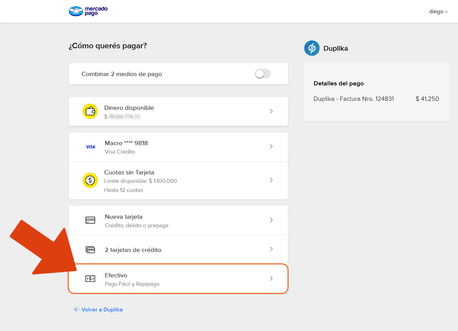Screen dimensions: 458x331
Task: Click the Volver a Duplika link
Action: coord(102,310)
